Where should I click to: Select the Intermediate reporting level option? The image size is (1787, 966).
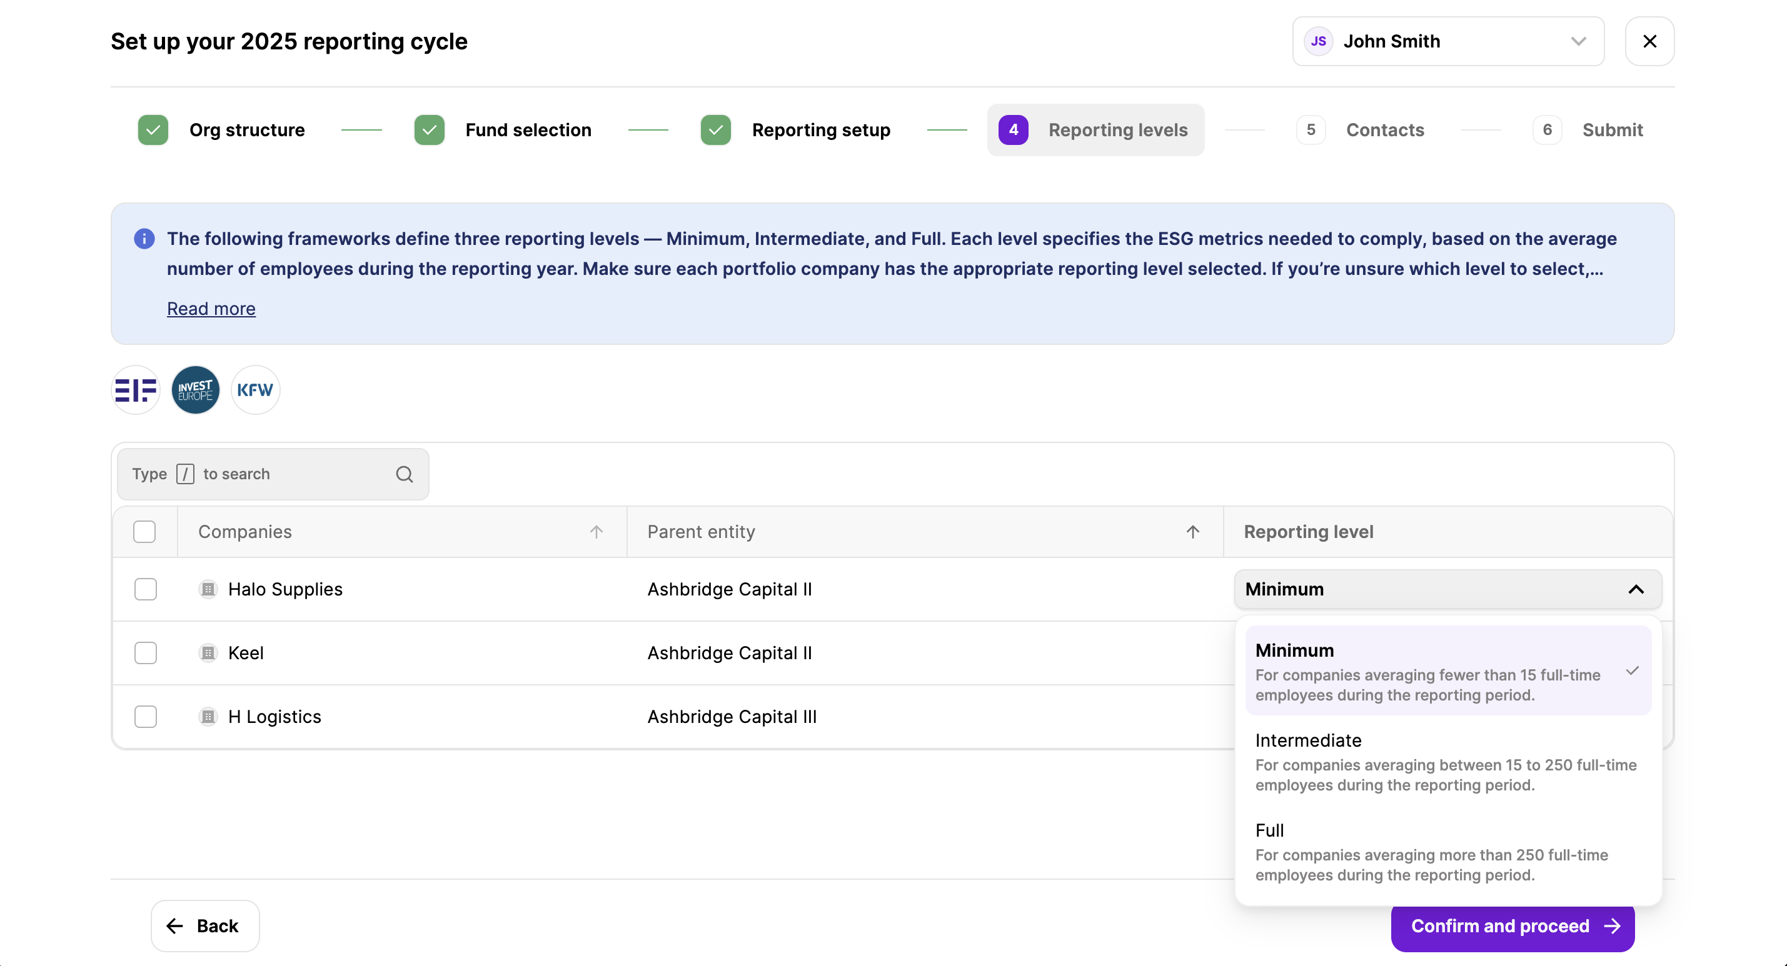pyautogui.click(x=1449, y=762)
